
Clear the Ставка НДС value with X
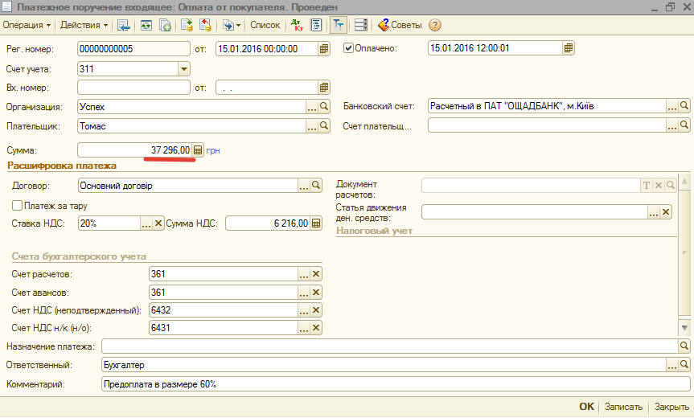click(158, 223)
